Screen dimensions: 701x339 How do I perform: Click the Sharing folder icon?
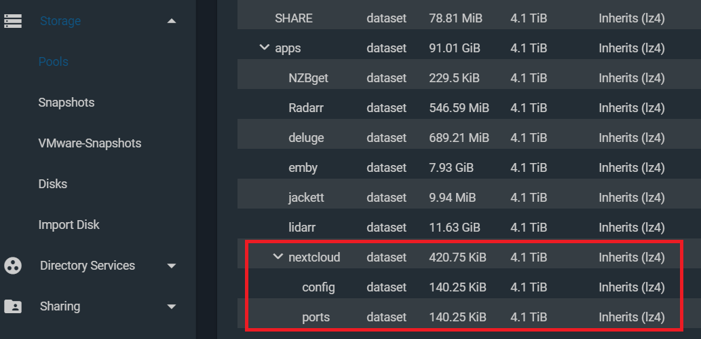[12, 306]
